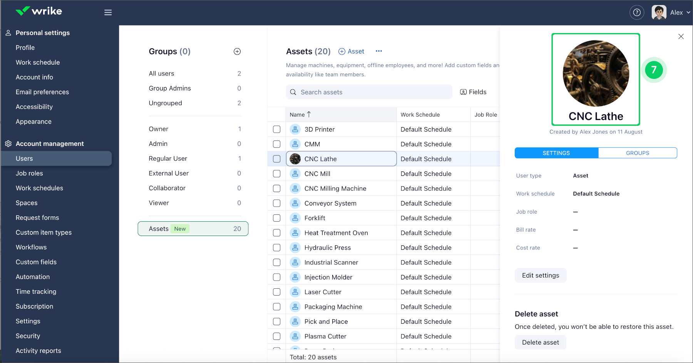Click the CNC Lathe row avatar icon
The height and width of the screenshot is (363, 693).
[295, 159]
